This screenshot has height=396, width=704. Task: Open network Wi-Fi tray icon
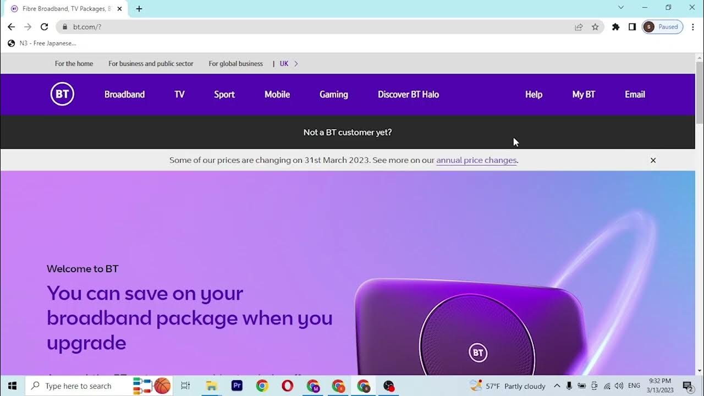(607, 386)
